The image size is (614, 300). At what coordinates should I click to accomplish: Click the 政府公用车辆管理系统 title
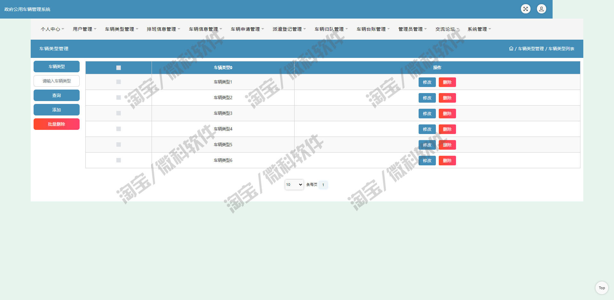27,9
